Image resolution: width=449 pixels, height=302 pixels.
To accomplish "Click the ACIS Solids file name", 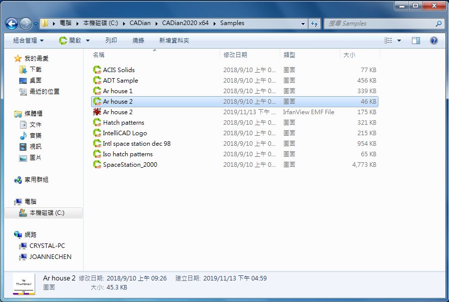I will [119, 70].
